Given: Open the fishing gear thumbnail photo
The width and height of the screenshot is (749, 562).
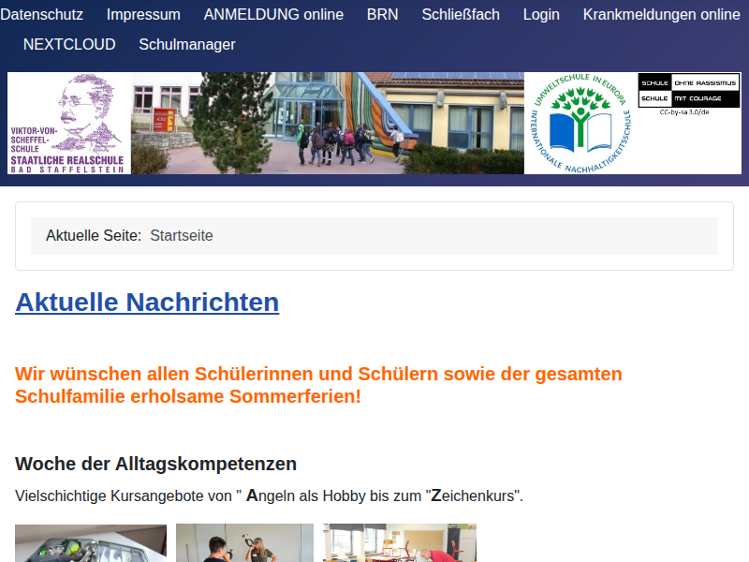Looking at the screenshot, I should (x=91, y=543).
